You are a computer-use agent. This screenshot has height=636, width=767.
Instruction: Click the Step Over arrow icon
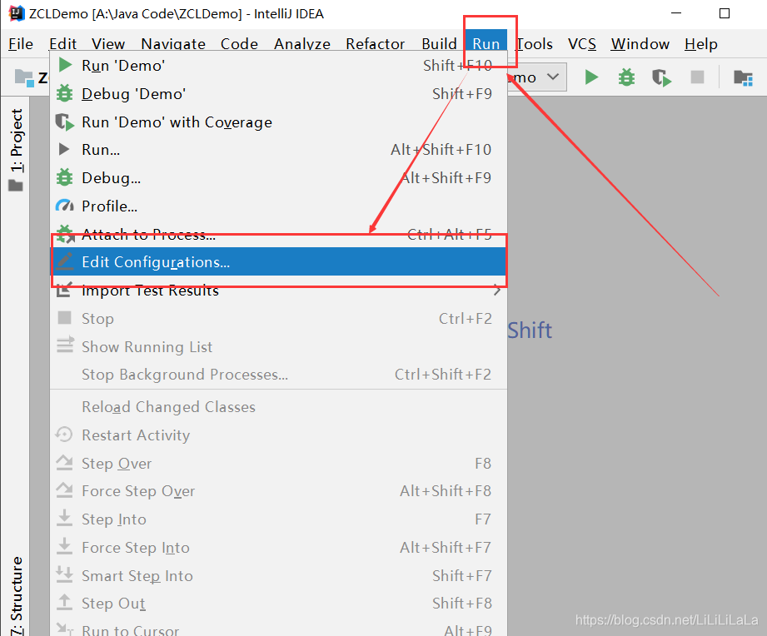[64, 463]
